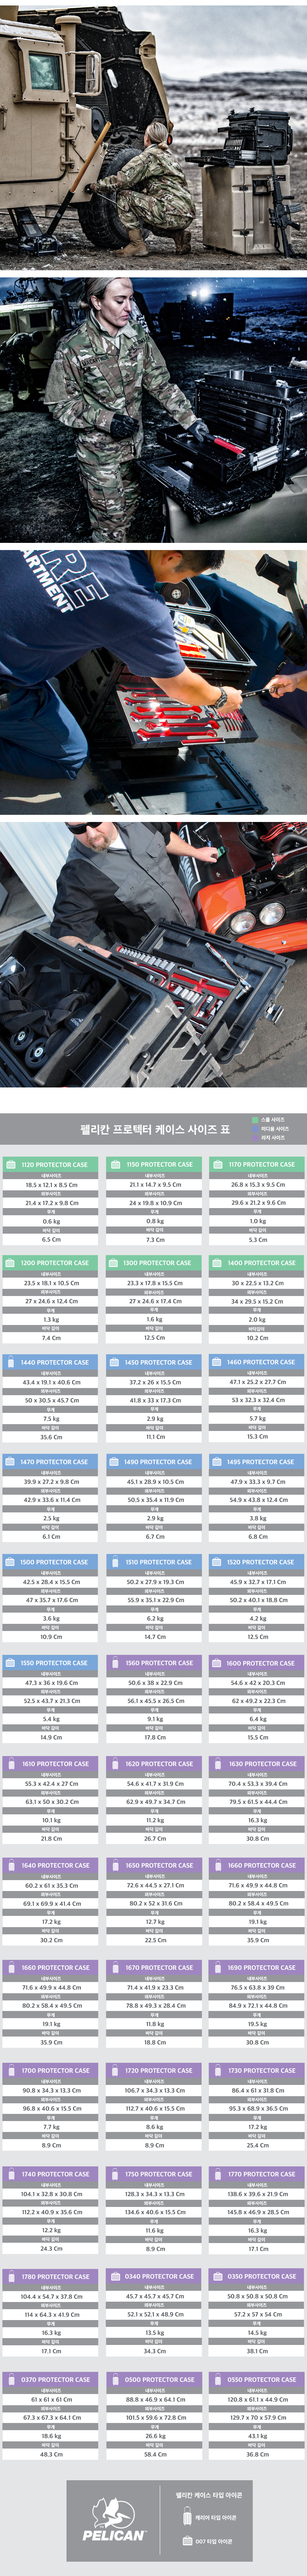Image resolution: width=307 pixels, height=2576 pixels.
Task: Click the case icon beside 1510 Protector Case
Action: 114,1562
